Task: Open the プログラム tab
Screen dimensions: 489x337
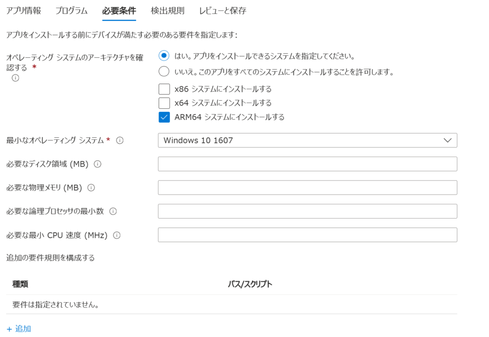Action: pos(71,11)
